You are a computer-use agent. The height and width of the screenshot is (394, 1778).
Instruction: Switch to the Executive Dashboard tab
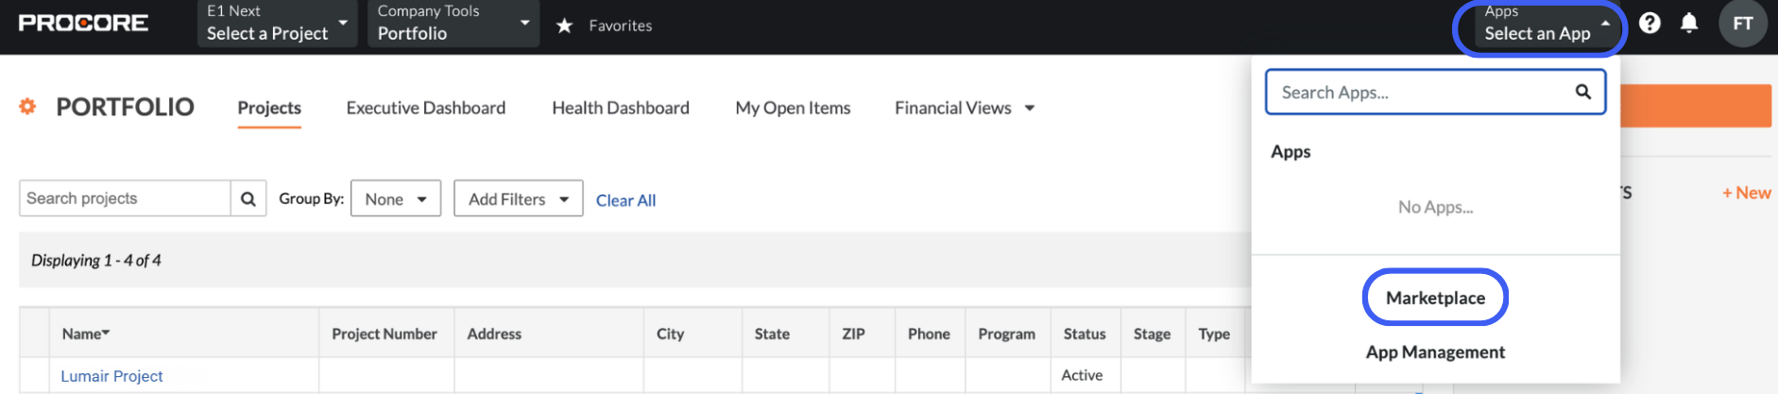coord(426,108)
